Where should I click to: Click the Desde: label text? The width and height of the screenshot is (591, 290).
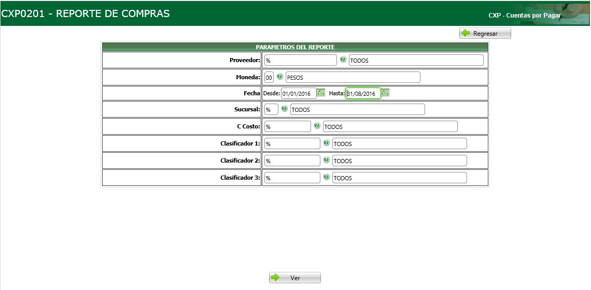[271, 93]
